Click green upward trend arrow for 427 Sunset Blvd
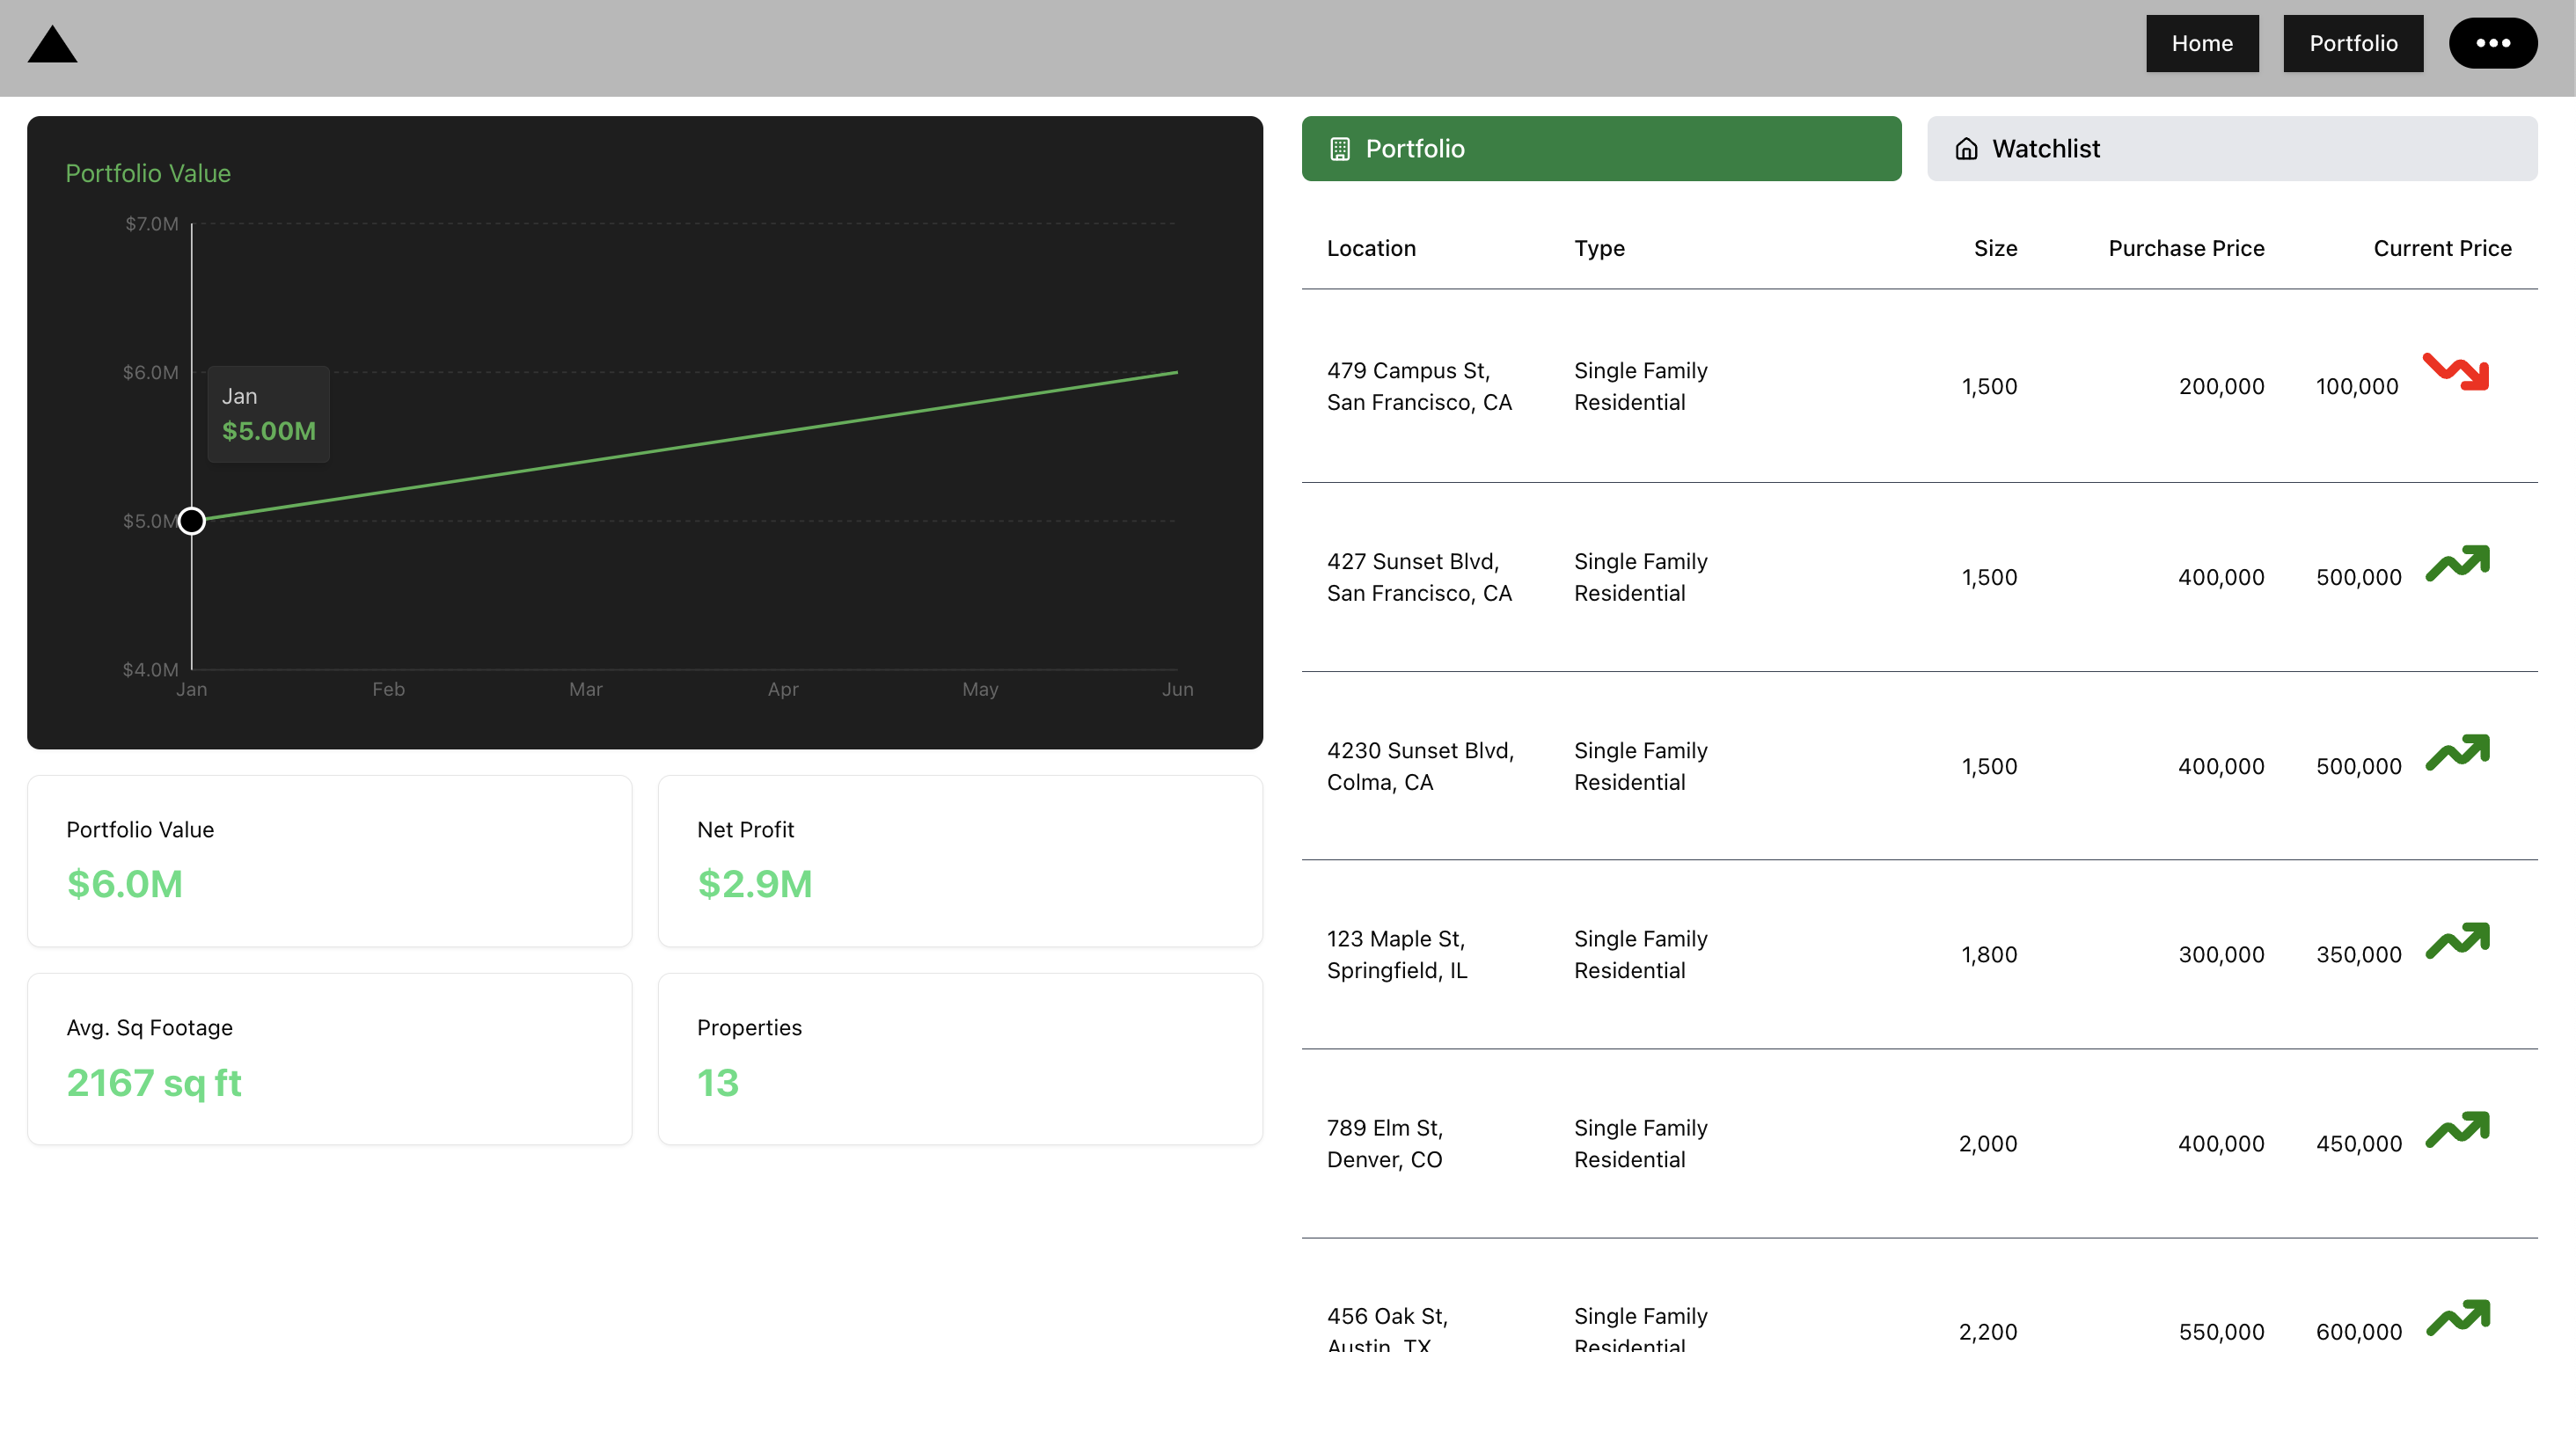 (x=2457, y=563)
